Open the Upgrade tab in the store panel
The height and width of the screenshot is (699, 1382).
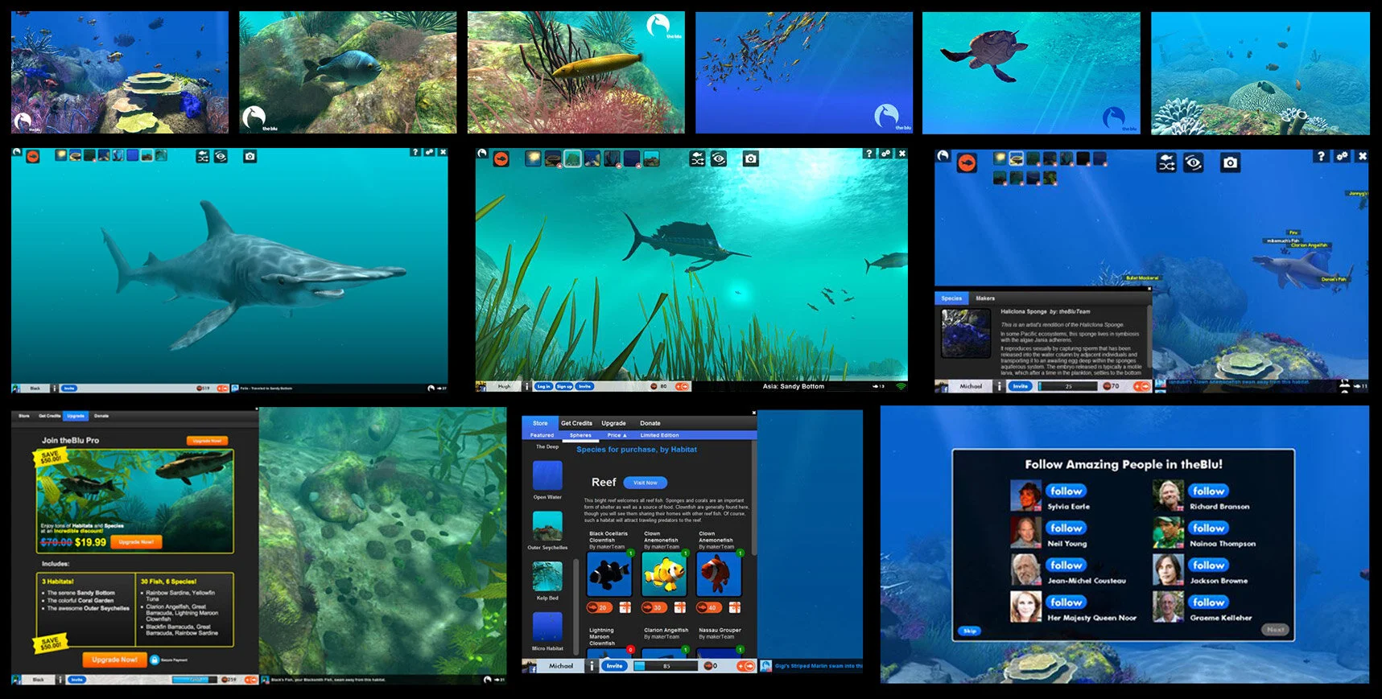tap(613, 423)
